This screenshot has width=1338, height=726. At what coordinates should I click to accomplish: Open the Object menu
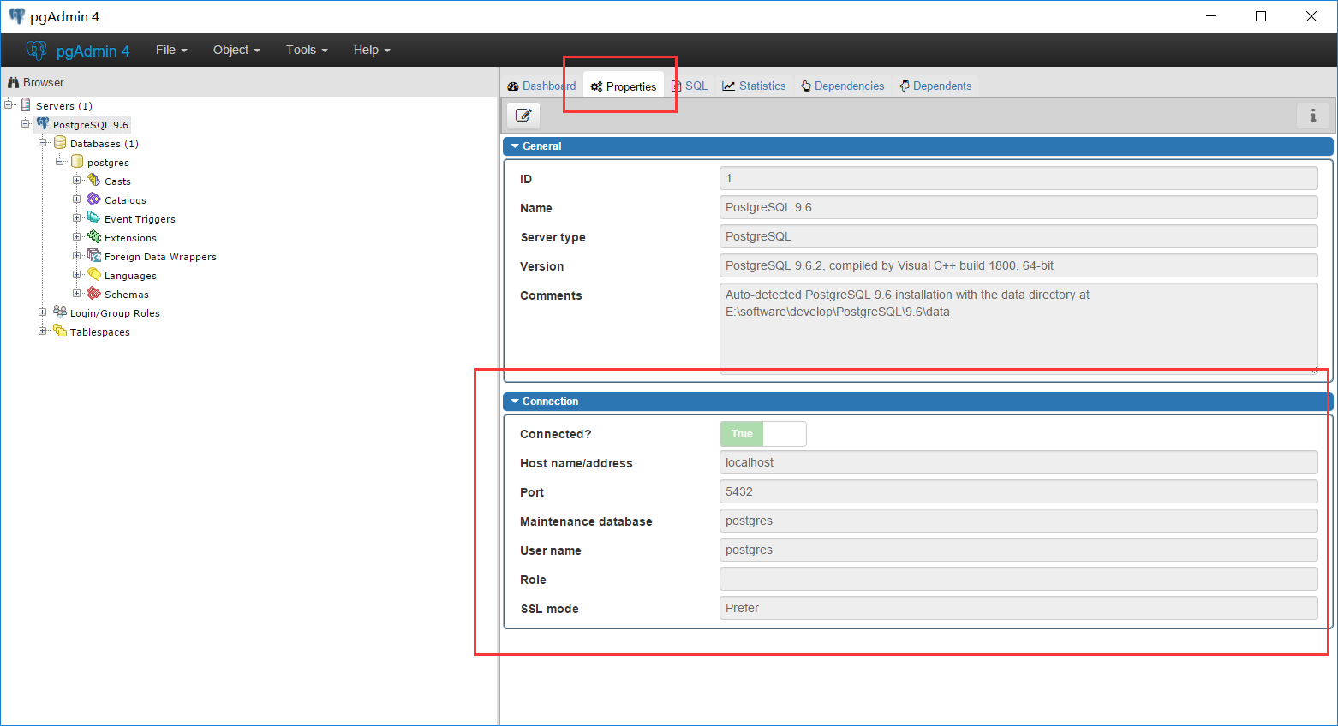[236, 50]
